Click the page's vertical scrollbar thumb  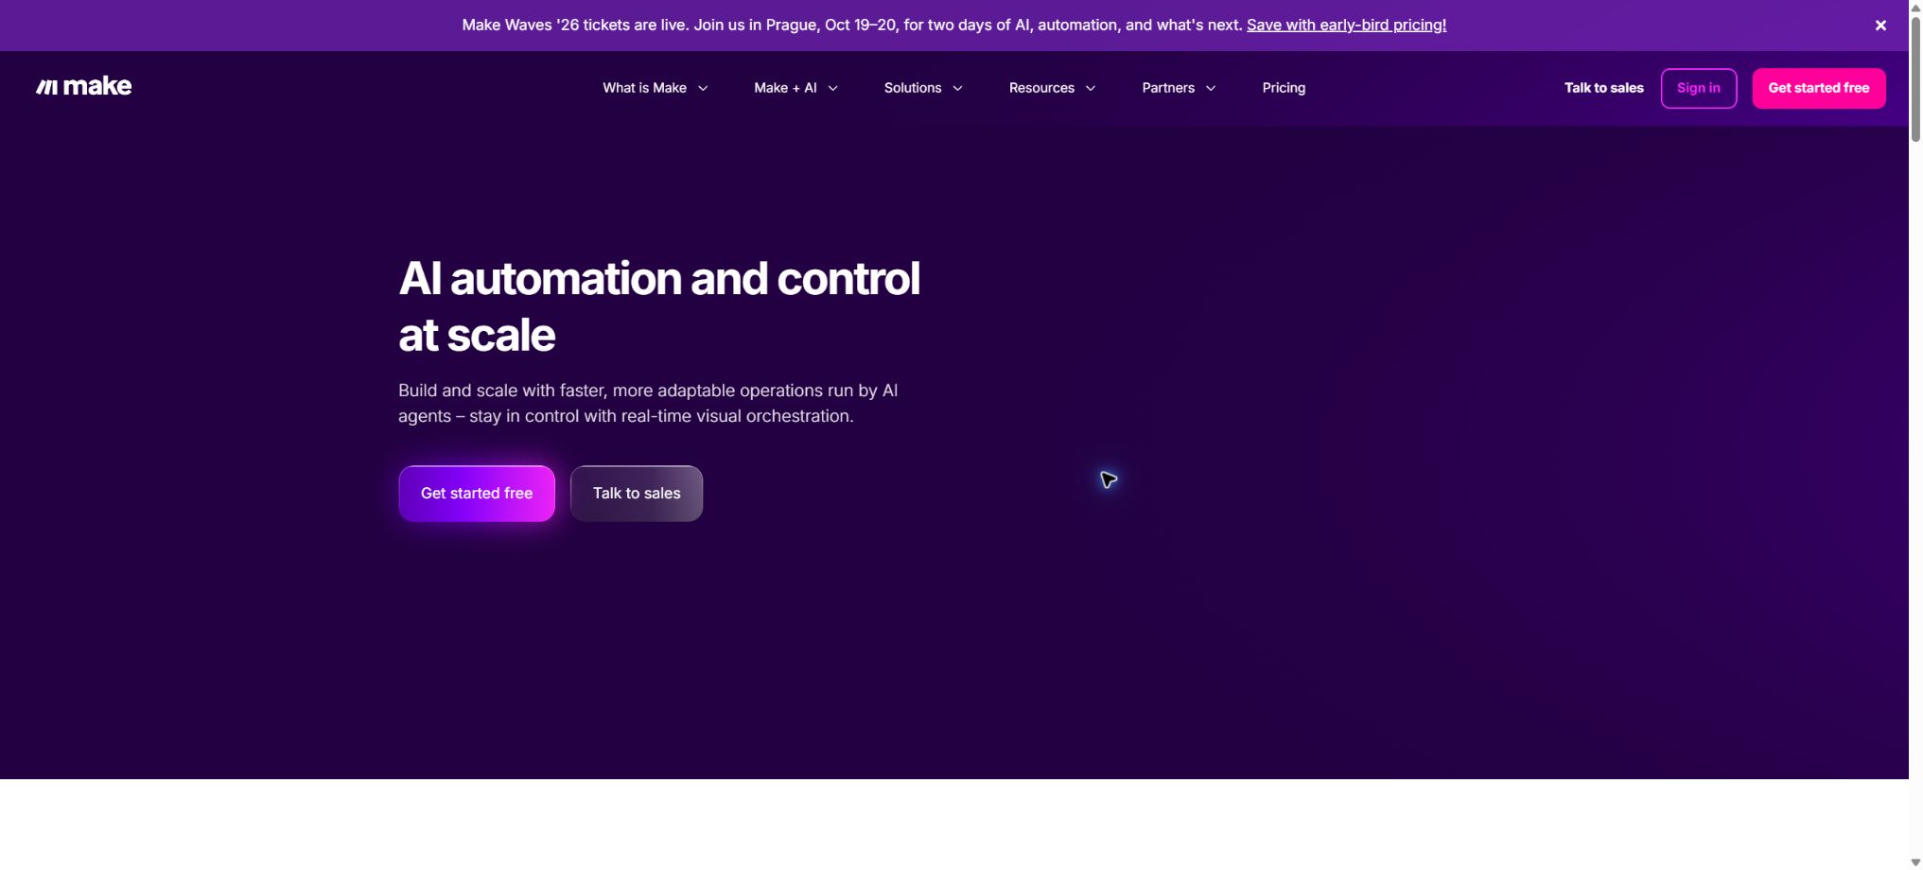[x=1915, y=78]
